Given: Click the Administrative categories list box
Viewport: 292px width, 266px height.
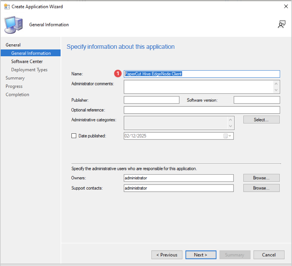Looking at the screenshot, I should 179,123.
